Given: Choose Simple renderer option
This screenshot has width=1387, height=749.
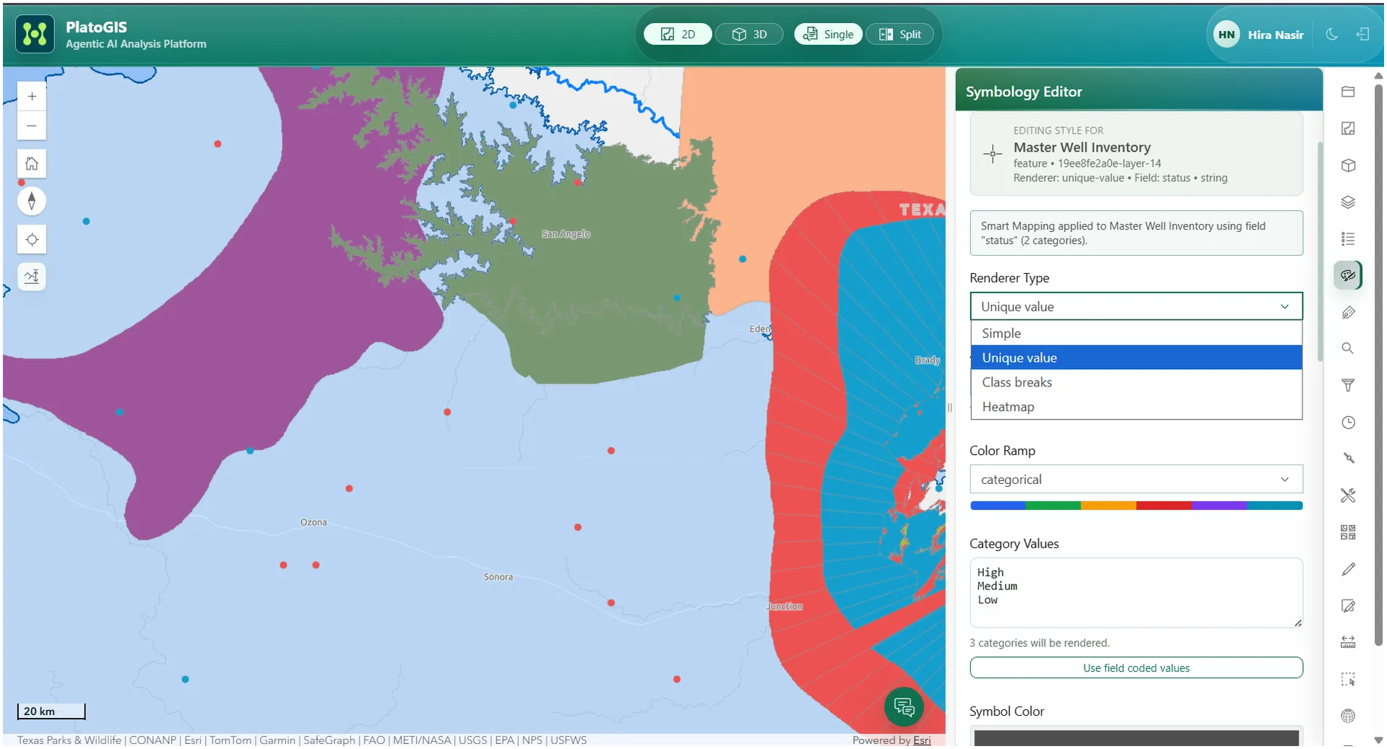Looking at the screenshot, I should [x=1136, y=333].
